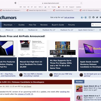101x101 pixels.
Task: Open MacRumors Instagram icon
Action: (x=90, y=17)
